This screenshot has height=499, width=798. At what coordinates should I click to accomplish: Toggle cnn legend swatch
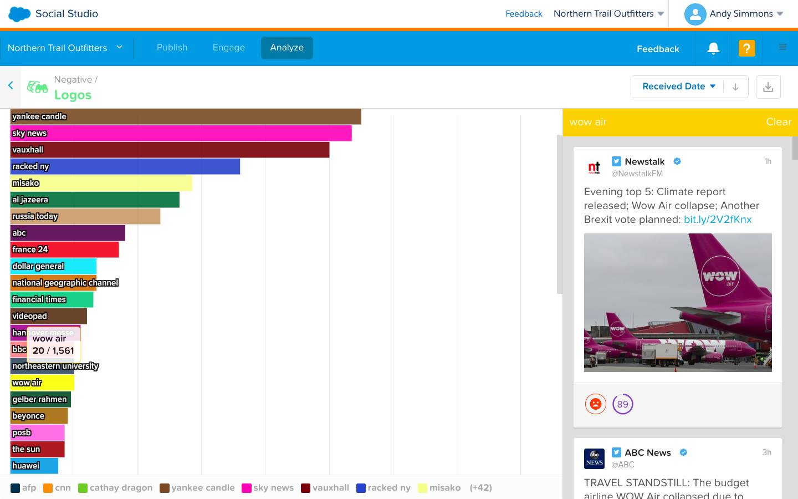(x=48, y=488)
